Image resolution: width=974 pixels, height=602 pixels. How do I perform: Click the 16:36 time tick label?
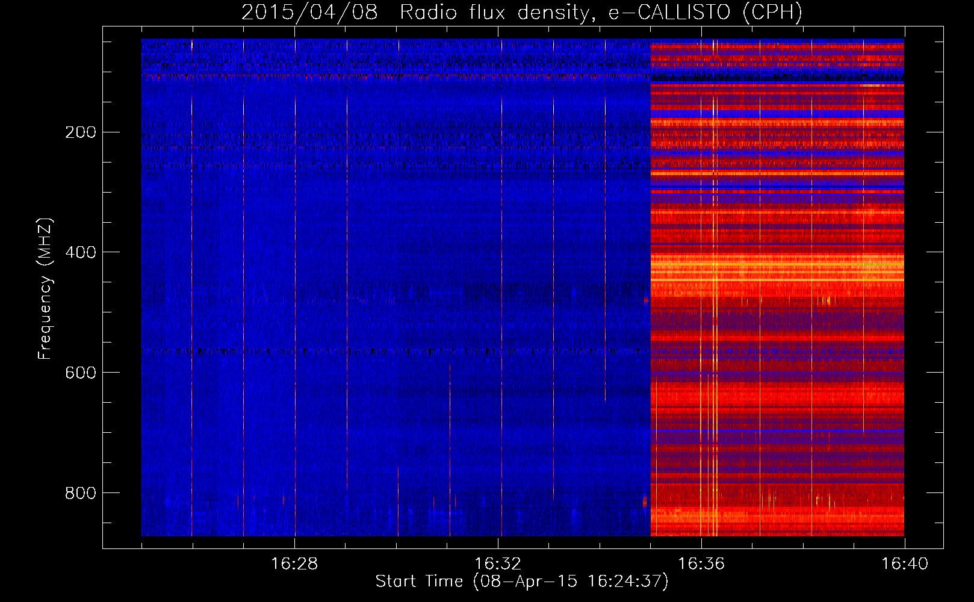click(x=701, y=563)
